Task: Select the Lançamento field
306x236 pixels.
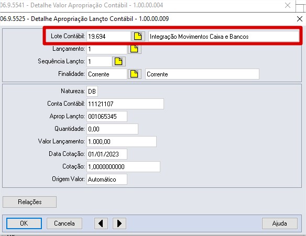Action: [107, 49]
